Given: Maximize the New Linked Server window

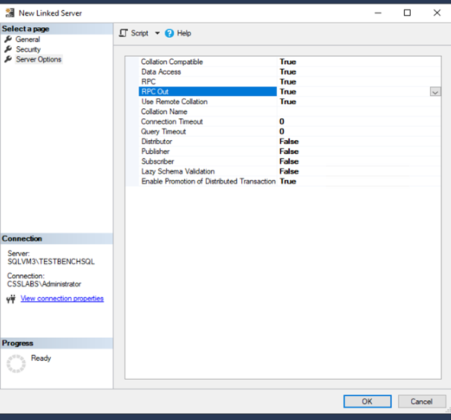Looking at the screenshot, I should pyautogui.click(x=407, y=12).
